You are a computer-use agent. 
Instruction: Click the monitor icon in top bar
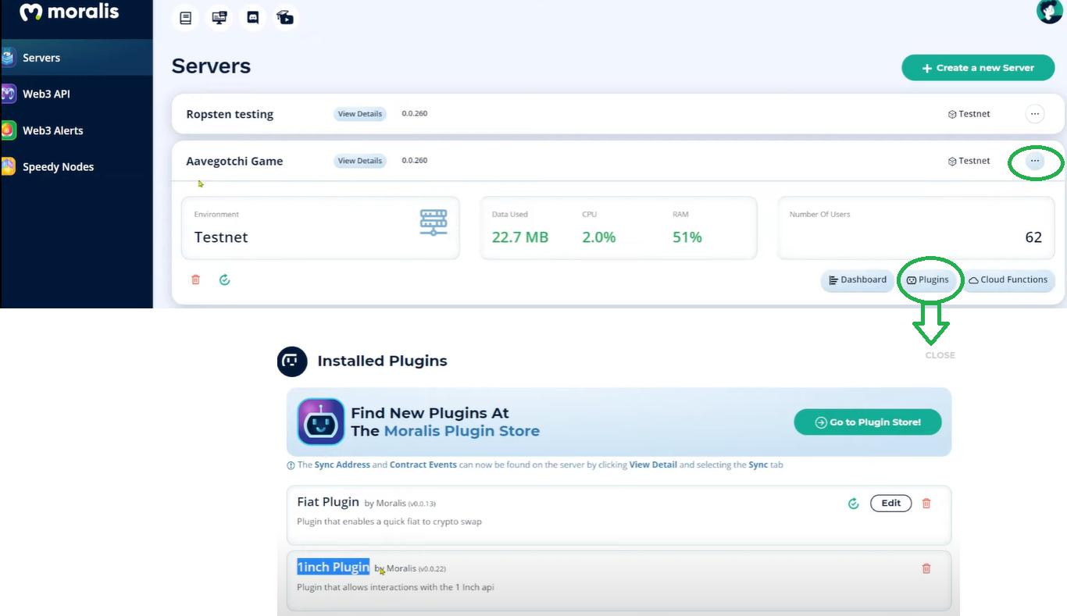219,18
